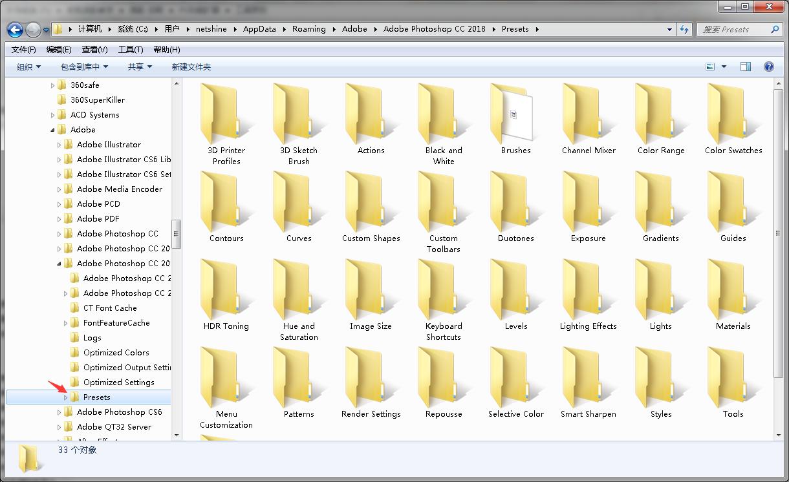Click the 共享 toolbar button
Screen dimensions: 789x482
pos(140,67)
